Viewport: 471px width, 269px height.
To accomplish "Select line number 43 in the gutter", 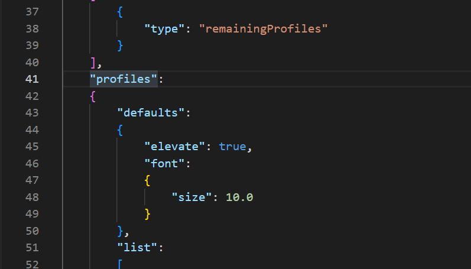I will (x=32, y=113).
